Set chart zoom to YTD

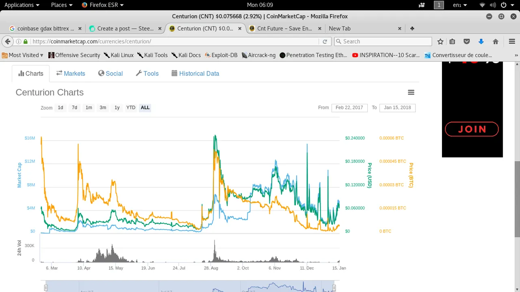tap(131, 107)
